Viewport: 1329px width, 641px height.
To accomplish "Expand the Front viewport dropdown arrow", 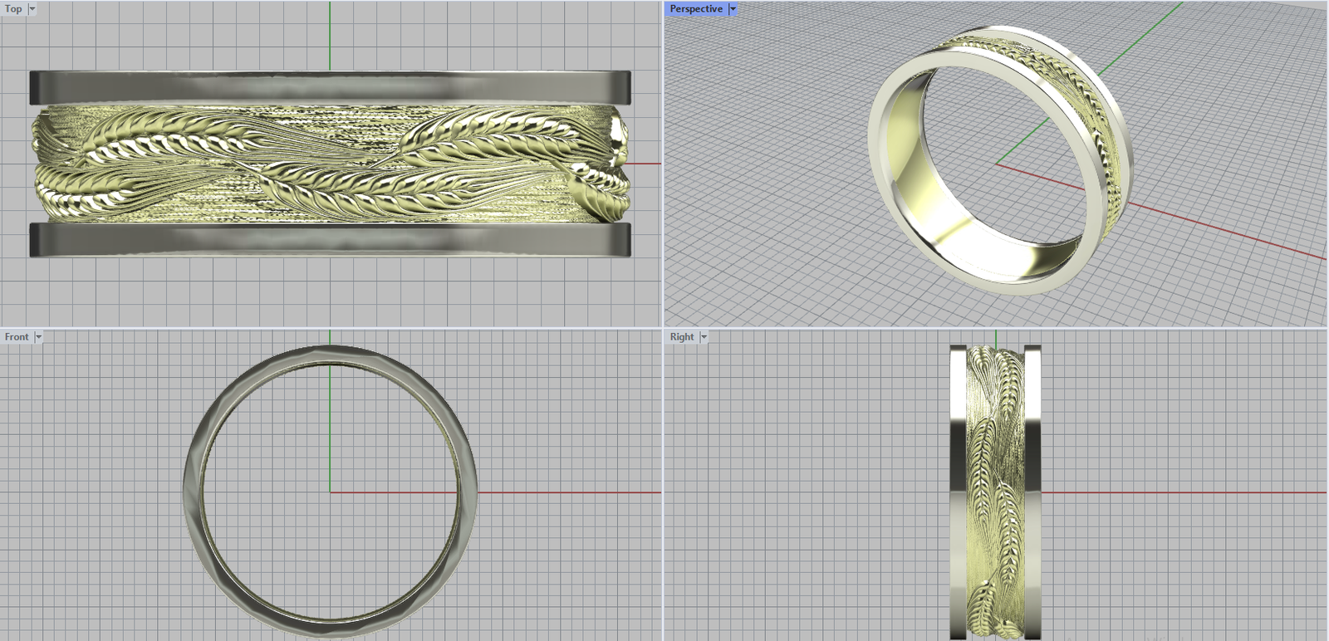I will tap(38, 337).
